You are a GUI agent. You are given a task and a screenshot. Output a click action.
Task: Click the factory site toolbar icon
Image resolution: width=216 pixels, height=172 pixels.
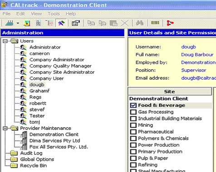[x=10, y=23]
